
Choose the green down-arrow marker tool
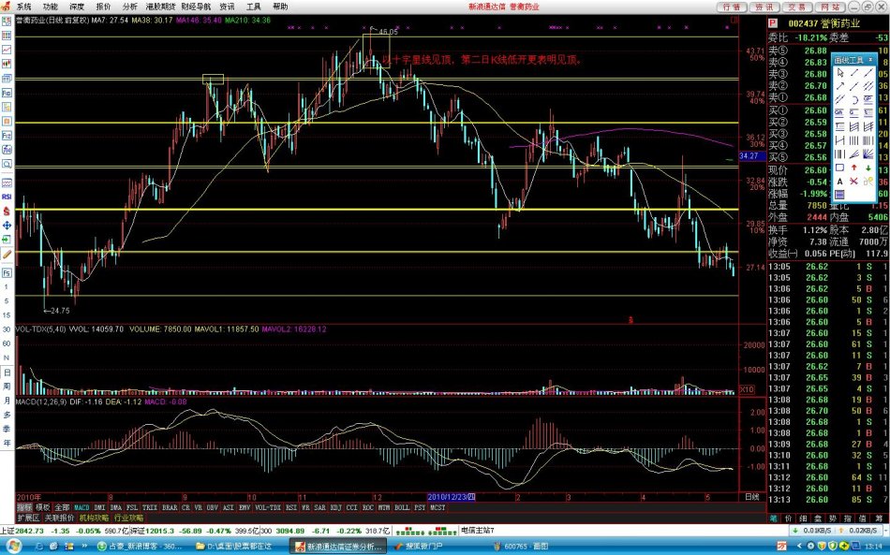(869, 168)
